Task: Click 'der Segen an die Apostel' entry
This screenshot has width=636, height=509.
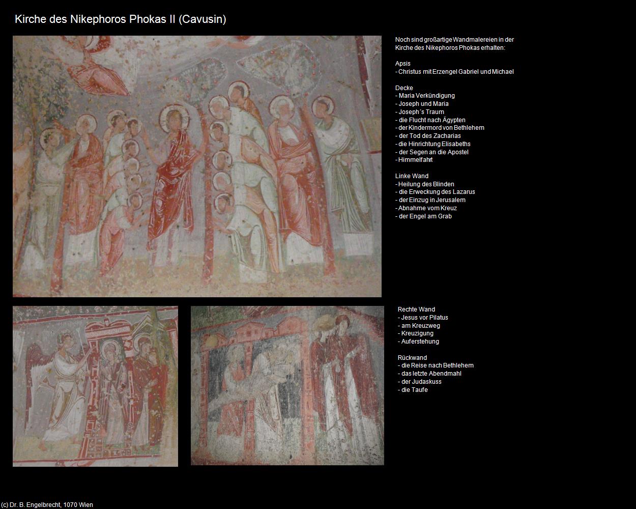Action: [432, 152]
